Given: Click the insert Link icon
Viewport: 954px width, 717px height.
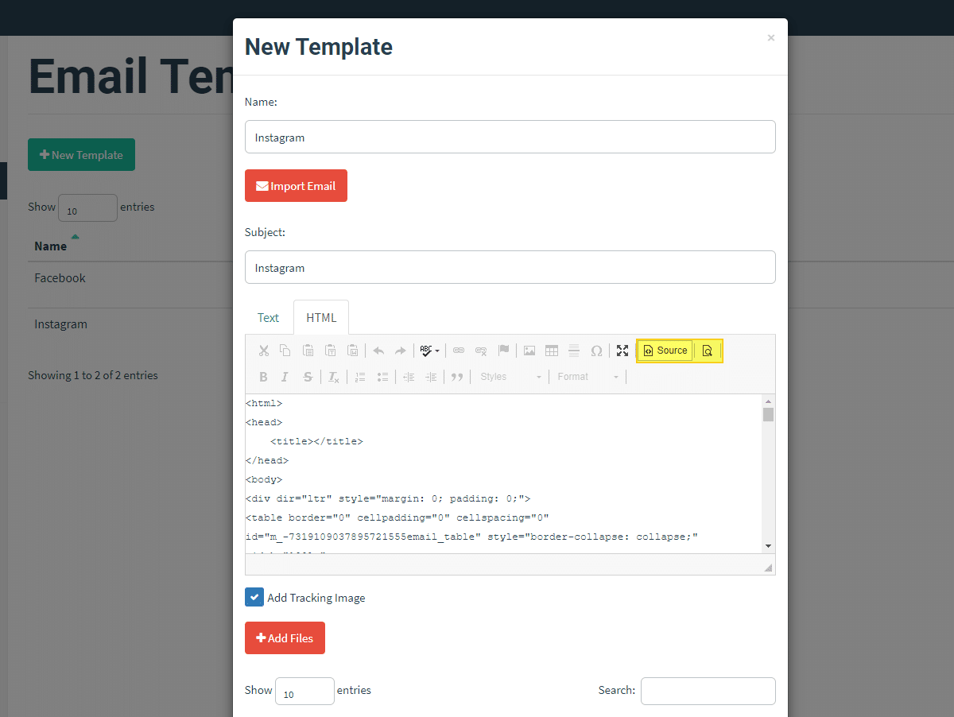Looking at the screenshot, I should (459, 351).
